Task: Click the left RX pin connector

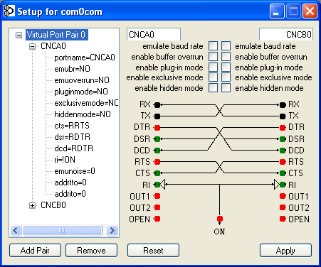Action: (157, 105)
